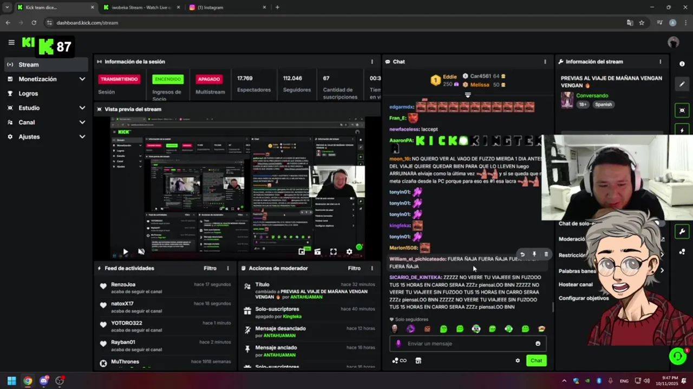The image size is (693, 389).
Task: Open Información del stream options menu
Action: (660, 62)
